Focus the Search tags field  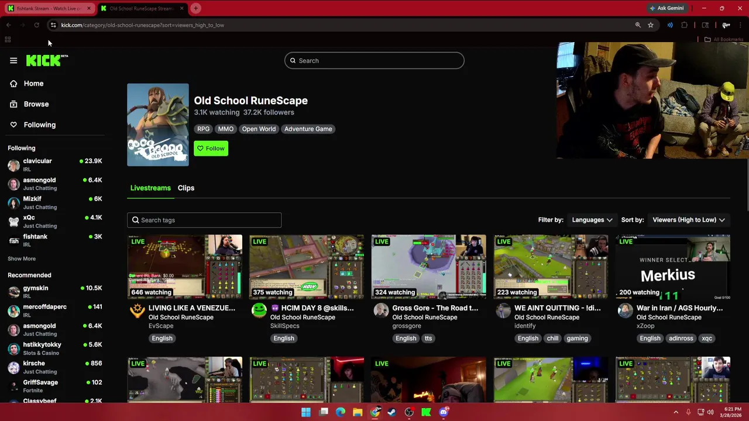point(204,220)
